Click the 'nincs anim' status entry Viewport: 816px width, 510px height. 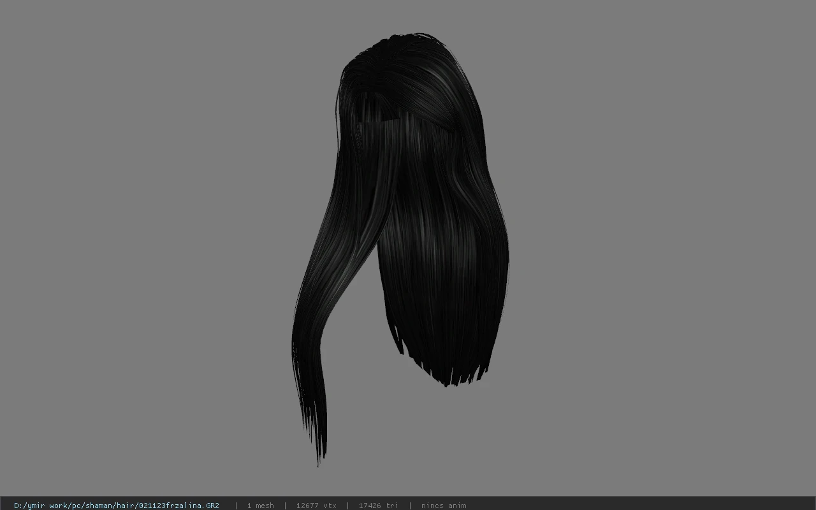pos(443,506)
